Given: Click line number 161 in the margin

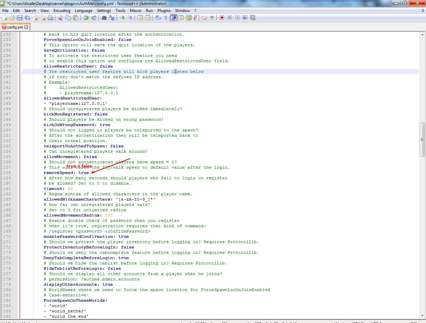Looking at the screenshot, I should click(x=7, y=189).
